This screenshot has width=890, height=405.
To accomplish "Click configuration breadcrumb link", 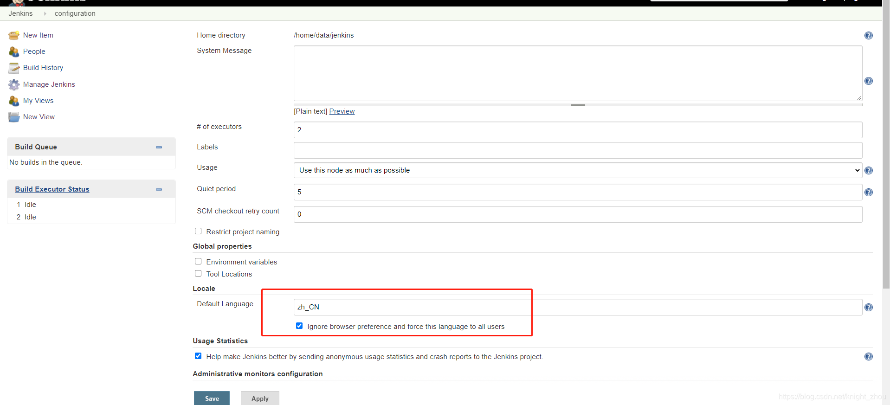I will click(x=75, y=13).
